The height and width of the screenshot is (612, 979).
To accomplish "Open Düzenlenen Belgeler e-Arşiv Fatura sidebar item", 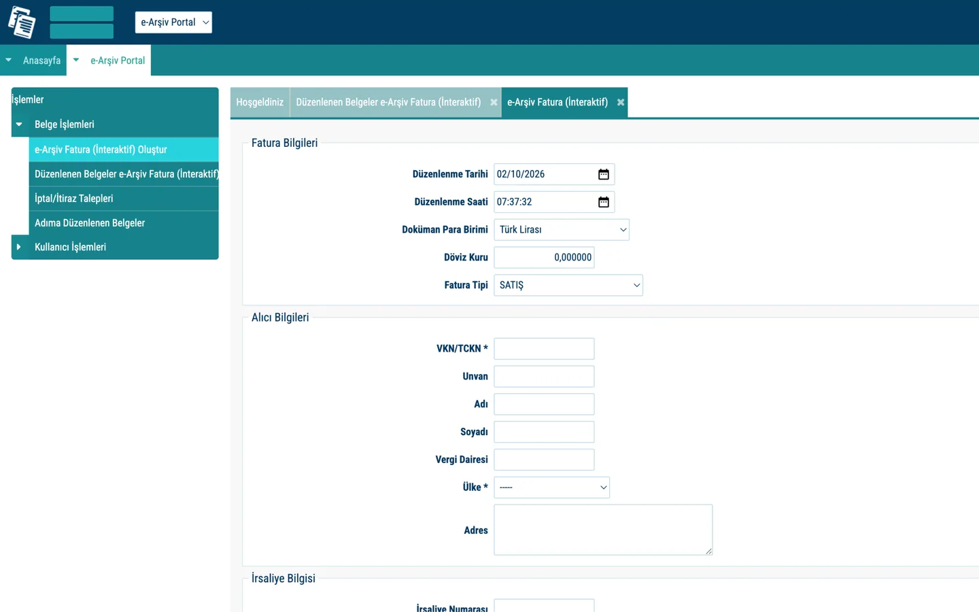I will [x=124, y=174].
